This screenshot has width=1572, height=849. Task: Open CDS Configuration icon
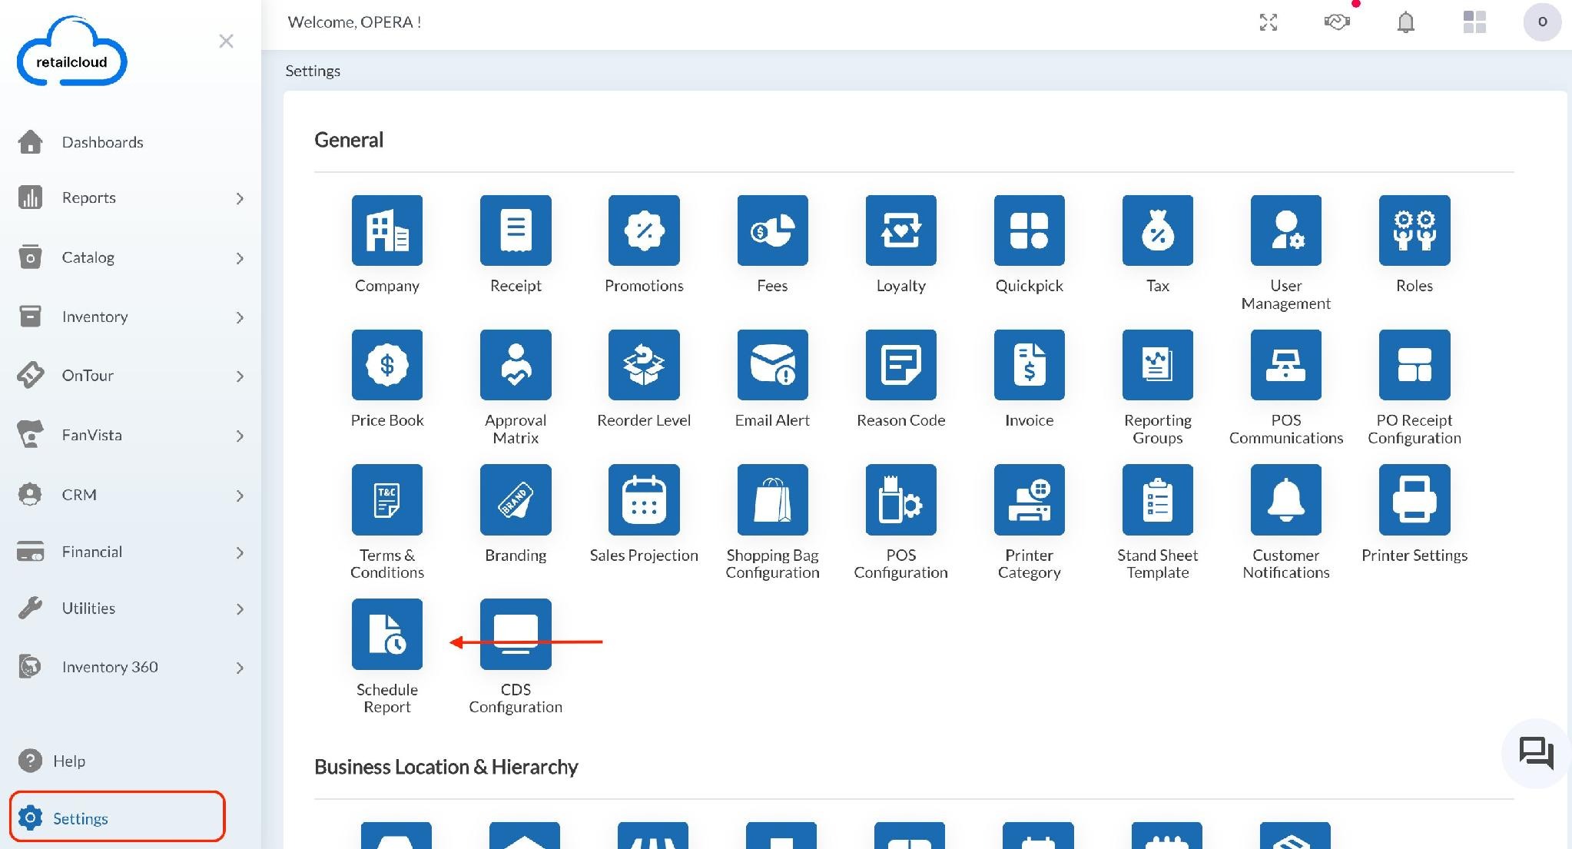(516, 634)
